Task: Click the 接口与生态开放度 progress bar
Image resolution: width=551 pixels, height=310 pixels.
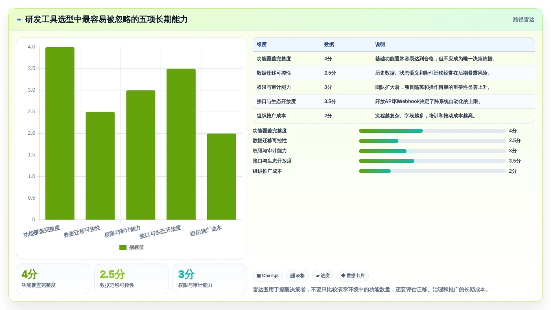Action: tap(432, 161)
